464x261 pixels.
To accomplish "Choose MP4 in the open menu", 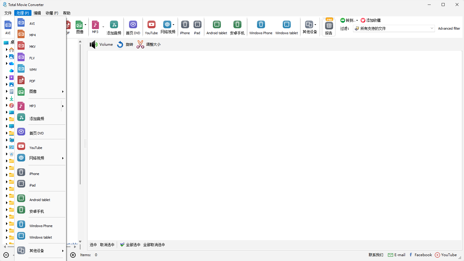I will click(40, 35).
